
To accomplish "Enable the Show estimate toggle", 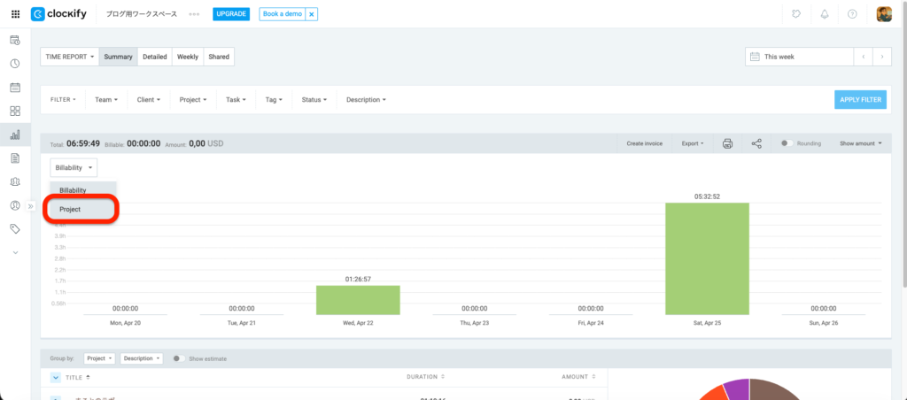I will point(178,358).
